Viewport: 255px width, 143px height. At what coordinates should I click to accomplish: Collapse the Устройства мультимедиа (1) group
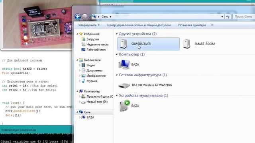pos(117,95)
